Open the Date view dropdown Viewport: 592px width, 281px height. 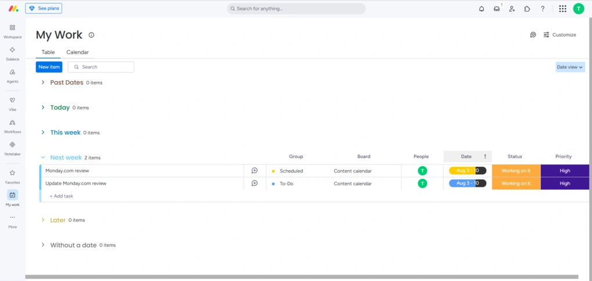tap(570, 67)
